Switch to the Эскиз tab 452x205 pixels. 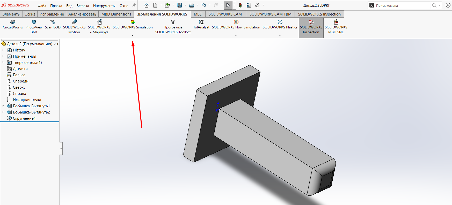coord(30,14)
